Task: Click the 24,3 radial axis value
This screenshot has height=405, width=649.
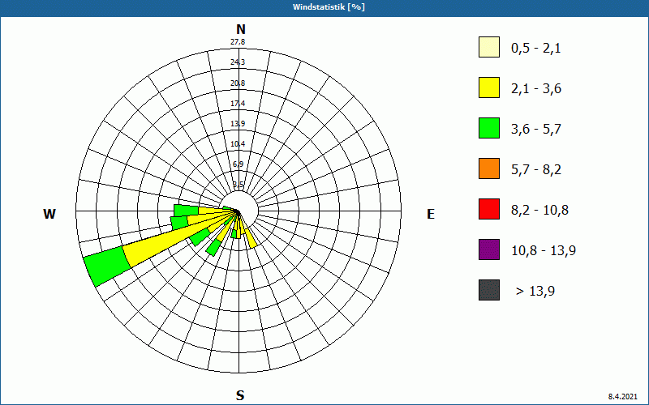Action: pos(238,62)
